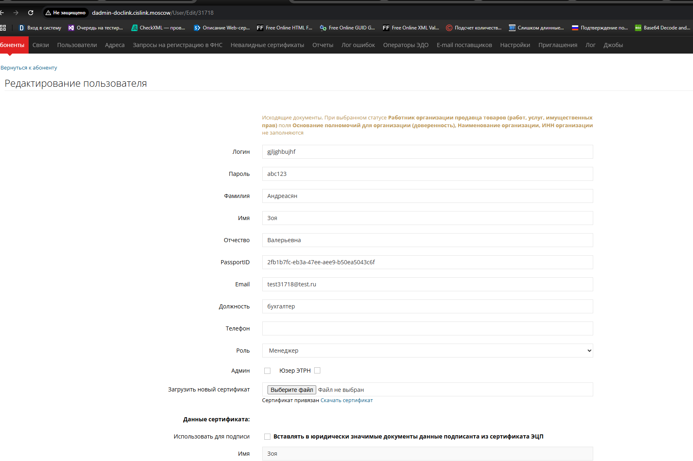Click the certificate Имя read-only field

pos(427,454)
